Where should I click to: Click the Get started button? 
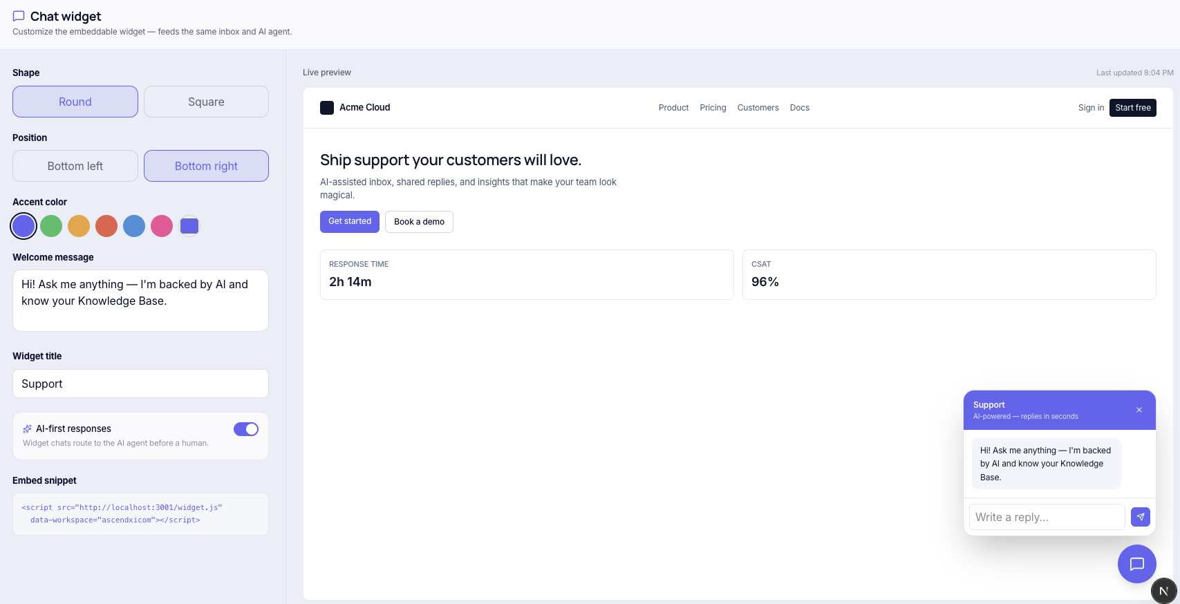pos(350,222)
